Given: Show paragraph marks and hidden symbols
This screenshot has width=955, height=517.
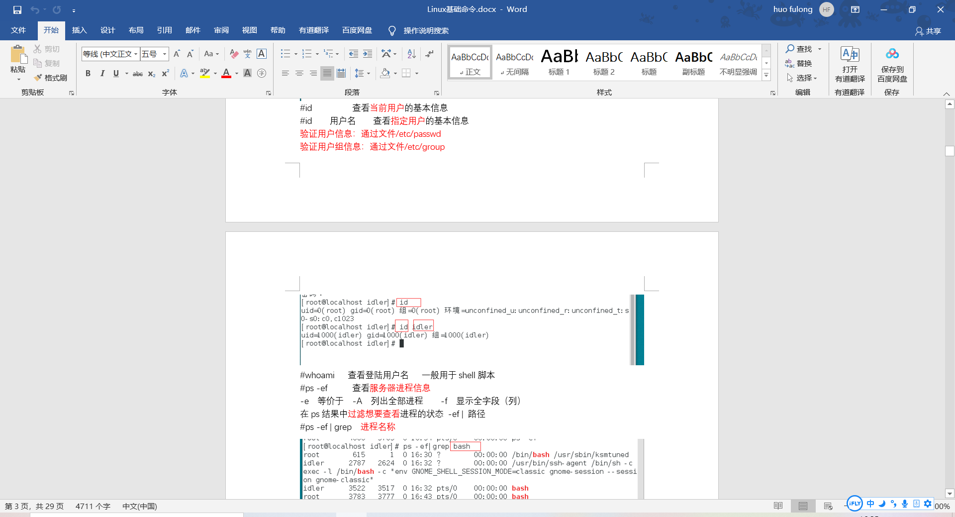Looking at the screenshot, I should click(430, 54).
